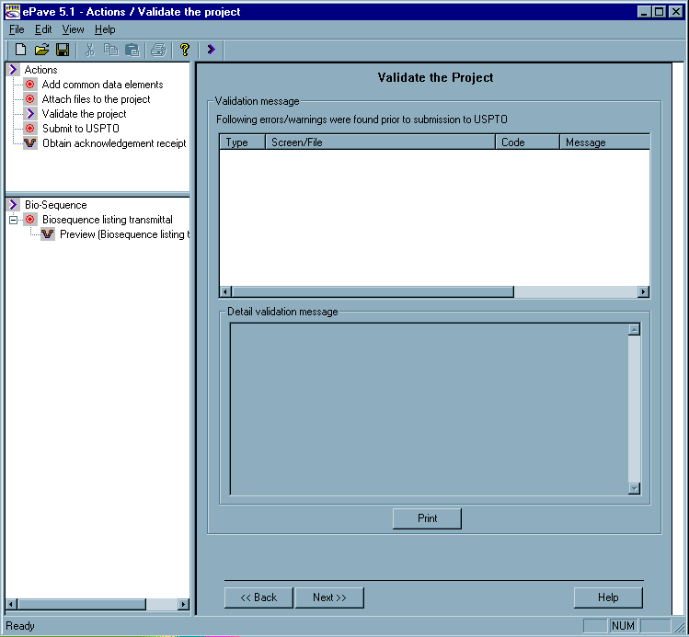Viewport: 689px width, 637px height.
Task: Click the red icon beside Biosequence listing transmittal
Action: click(29, 220)
